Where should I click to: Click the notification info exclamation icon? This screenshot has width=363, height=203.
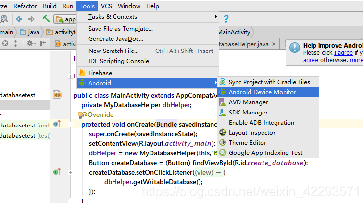(x=295, y=48)
